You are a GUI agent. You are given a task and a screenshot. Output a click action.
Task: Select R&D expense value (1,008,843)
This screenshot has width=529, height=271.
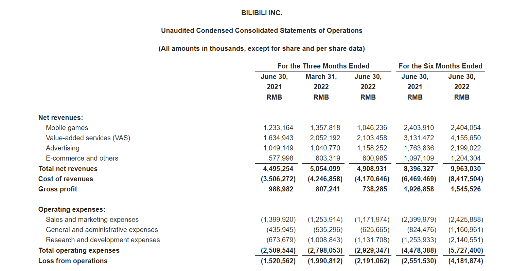point(325,240)
